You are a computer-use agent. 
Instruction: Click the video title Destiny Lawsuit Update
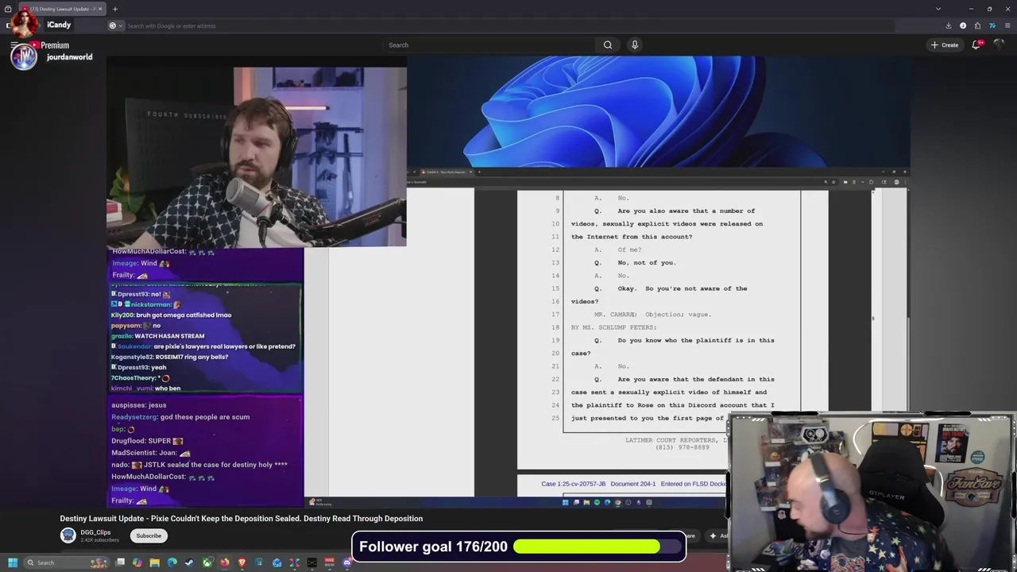pos(242,519)
